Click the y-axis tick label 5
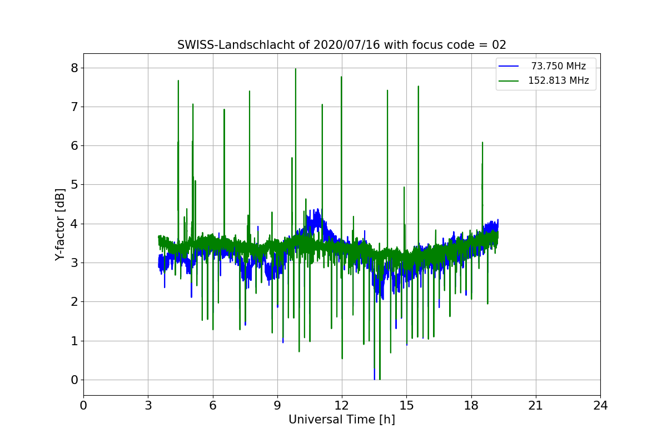This screenshot has height=444, width=667. [74, 185]
